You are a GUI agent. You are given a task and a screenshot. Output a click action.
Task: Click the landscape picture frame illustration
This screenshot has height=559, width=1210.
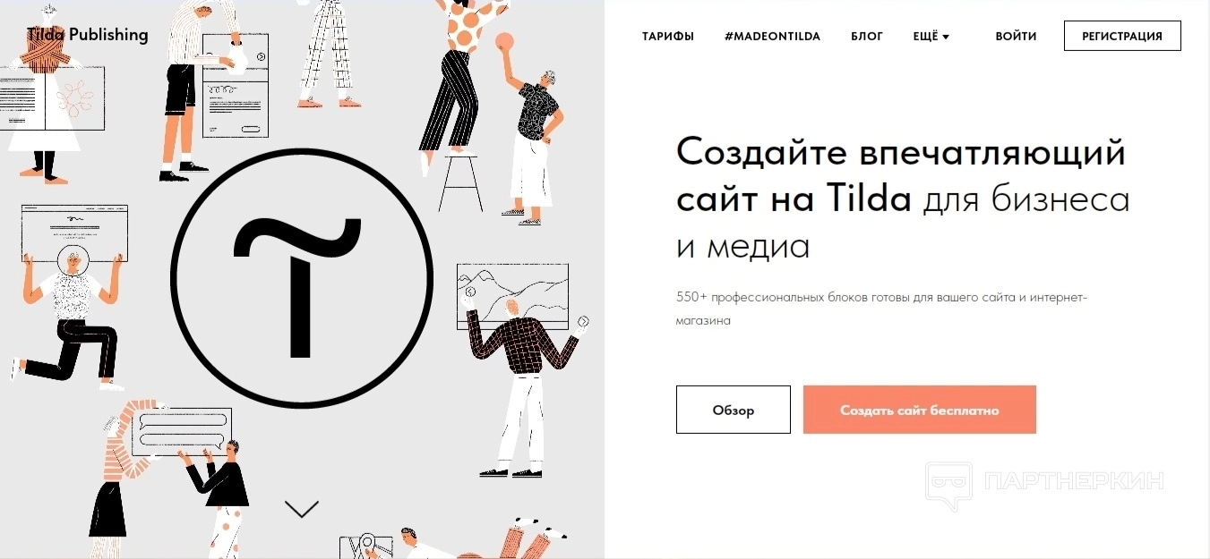click(512, 296)
